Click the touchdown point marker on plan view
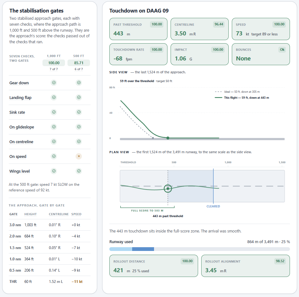 coord(168,189)
